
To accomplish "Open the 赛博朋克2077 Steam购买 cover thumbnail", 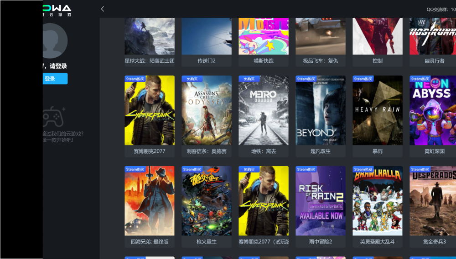I will click(x=150, y=110).
